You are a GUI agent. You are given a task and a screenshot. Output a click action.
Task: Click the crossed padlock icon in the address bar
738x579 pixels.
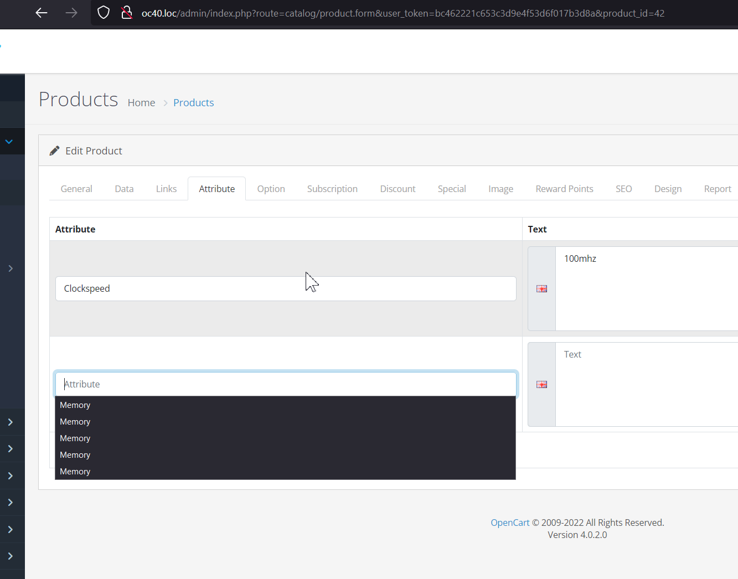tap(127, 12)
